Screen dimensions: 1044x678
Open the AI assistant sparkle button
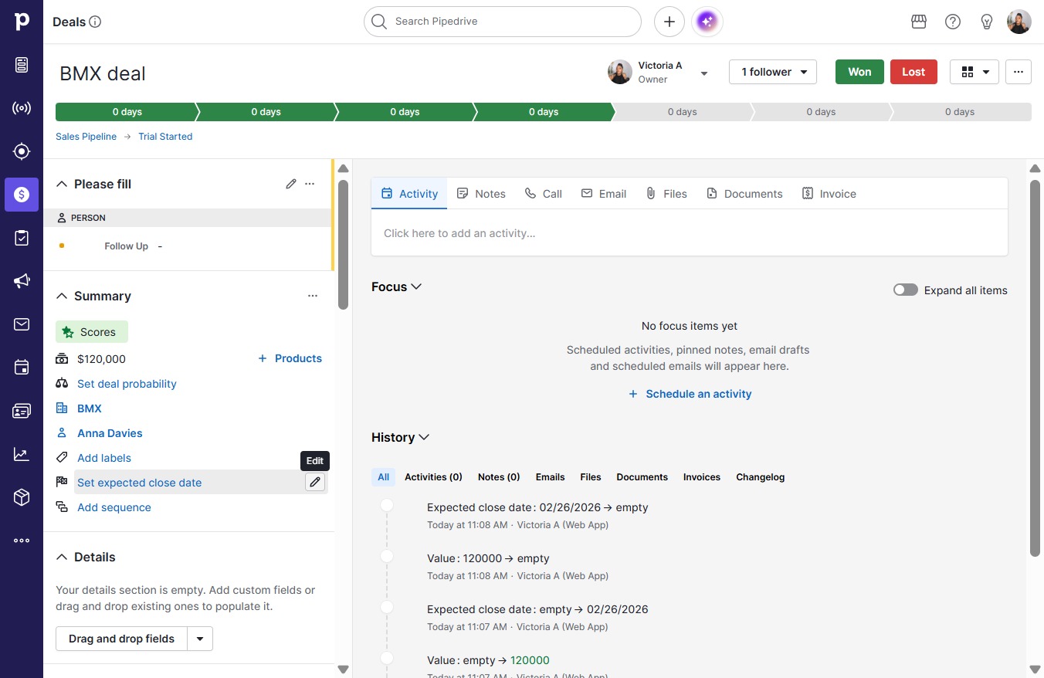[707, 22]
